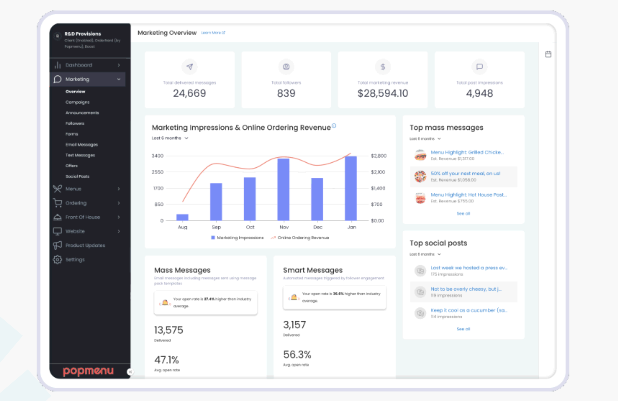Open the Learn More link

tap(213, 33)
